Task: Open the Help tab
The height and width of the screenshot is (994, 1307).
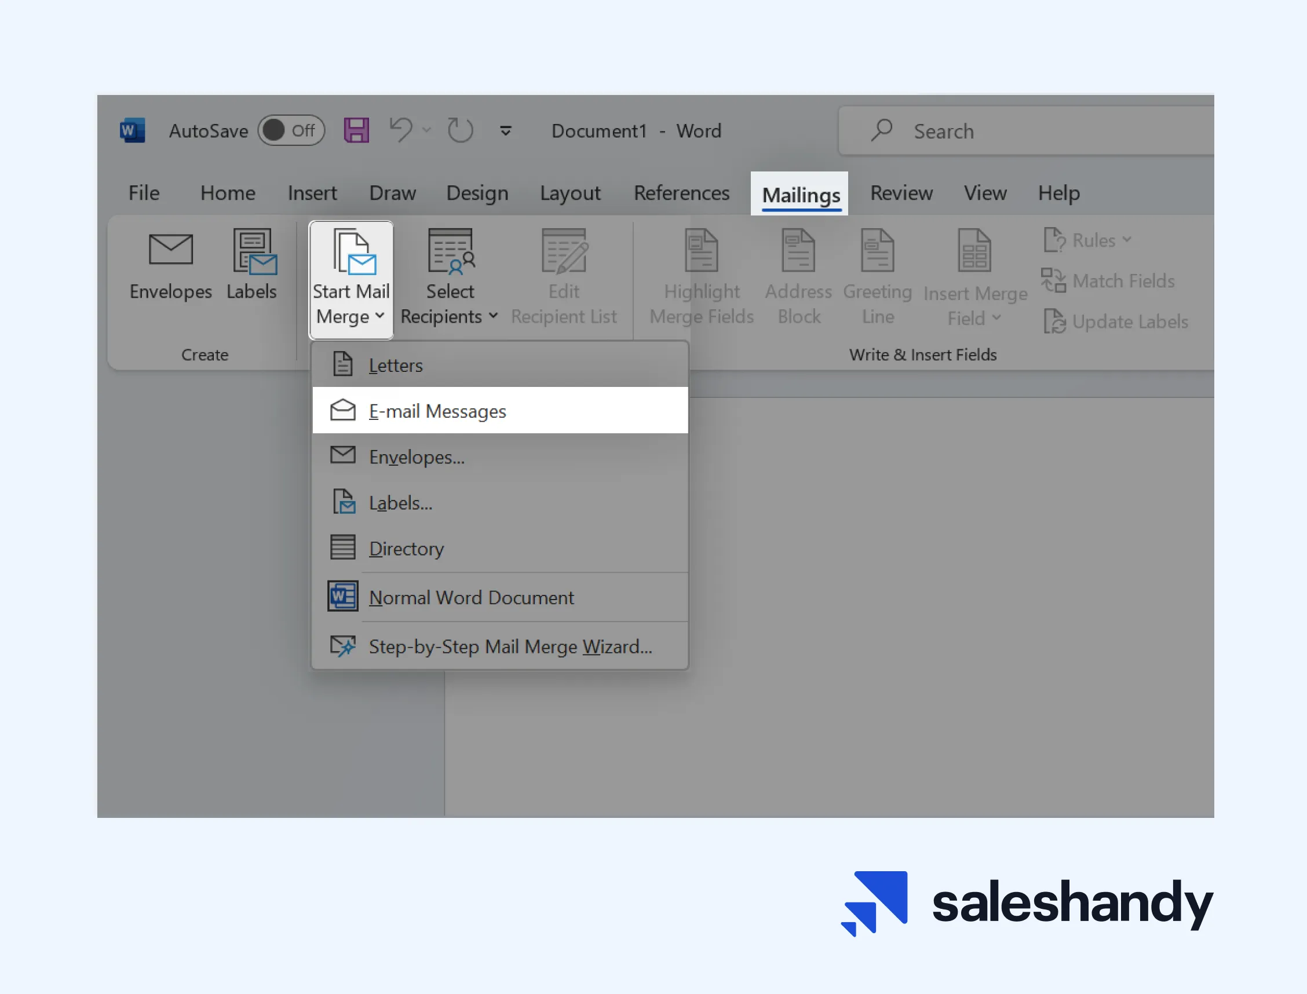Action: coord(1059,193)
